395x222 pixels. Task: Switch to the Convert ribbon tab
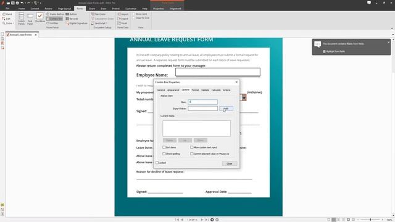click(35, 9)
